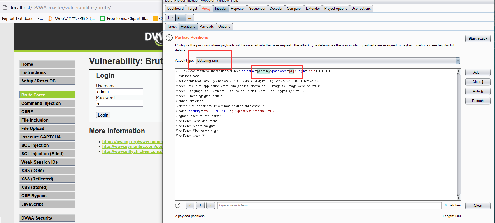This screenshot has height=223, width=495.
Task: Click the plus search options button
Action: click(x=200, y=205)
